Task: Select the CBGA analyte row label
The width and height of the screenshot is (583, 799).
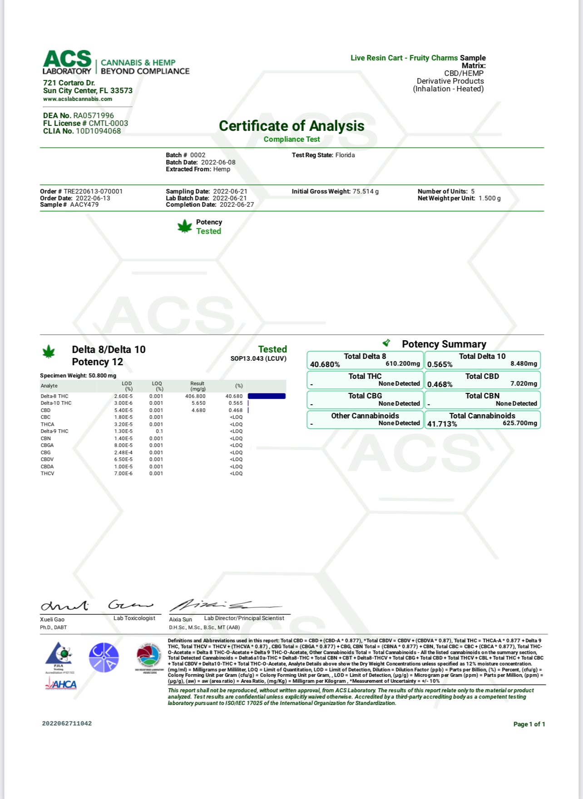Action: (47, 445)
